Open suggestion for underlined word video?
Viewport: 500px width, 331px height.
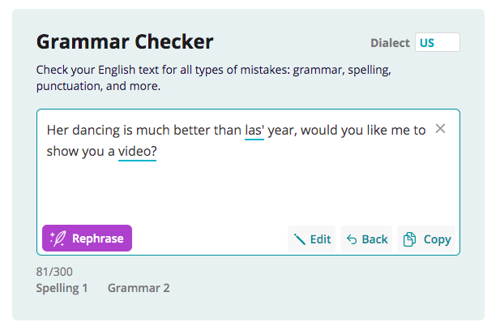pyautogui.click(x=137, y=152)
